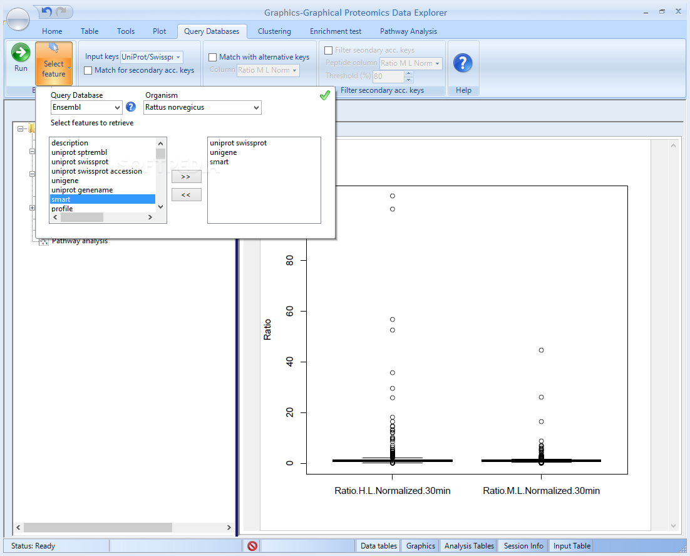Click the feature list horizontal scrollbar thumb
Screen dimensions: 690x556
[82, 218]
